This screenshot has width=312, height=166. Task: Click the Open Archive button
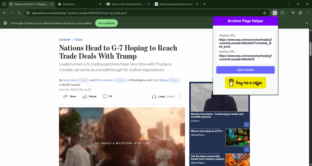click(245, 70)
